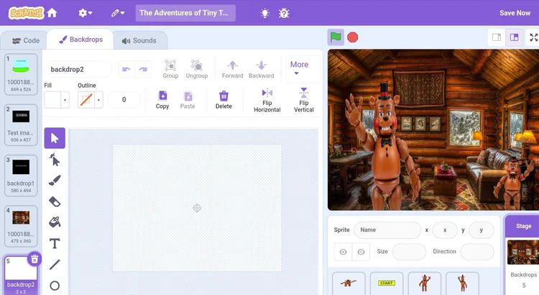Click the Delete trash button
The image size is (539, 295).
[x=224, y=100]
